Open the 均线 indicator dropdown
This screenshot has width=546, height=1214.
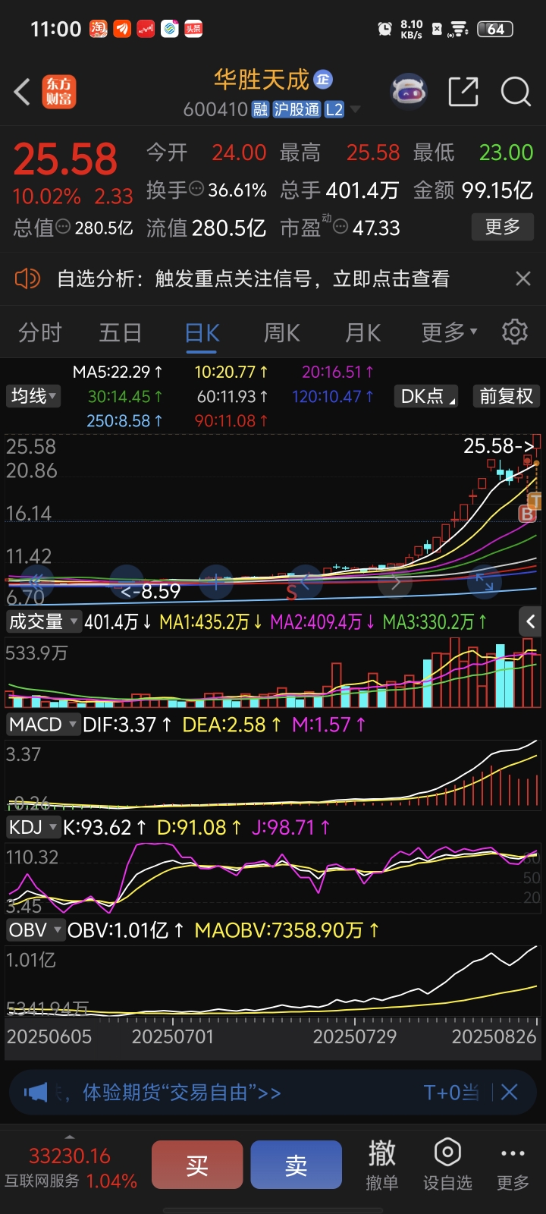tap(34, 396)
